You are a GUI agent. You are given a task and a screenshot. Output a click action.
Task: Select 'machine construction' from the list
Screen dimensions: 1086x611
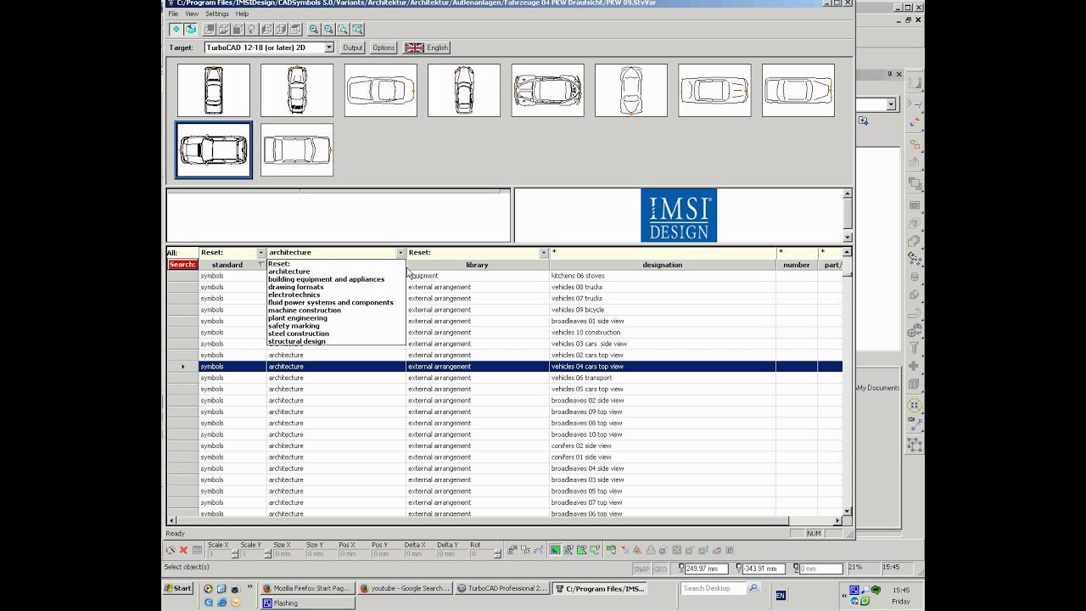tap(304, 311)
